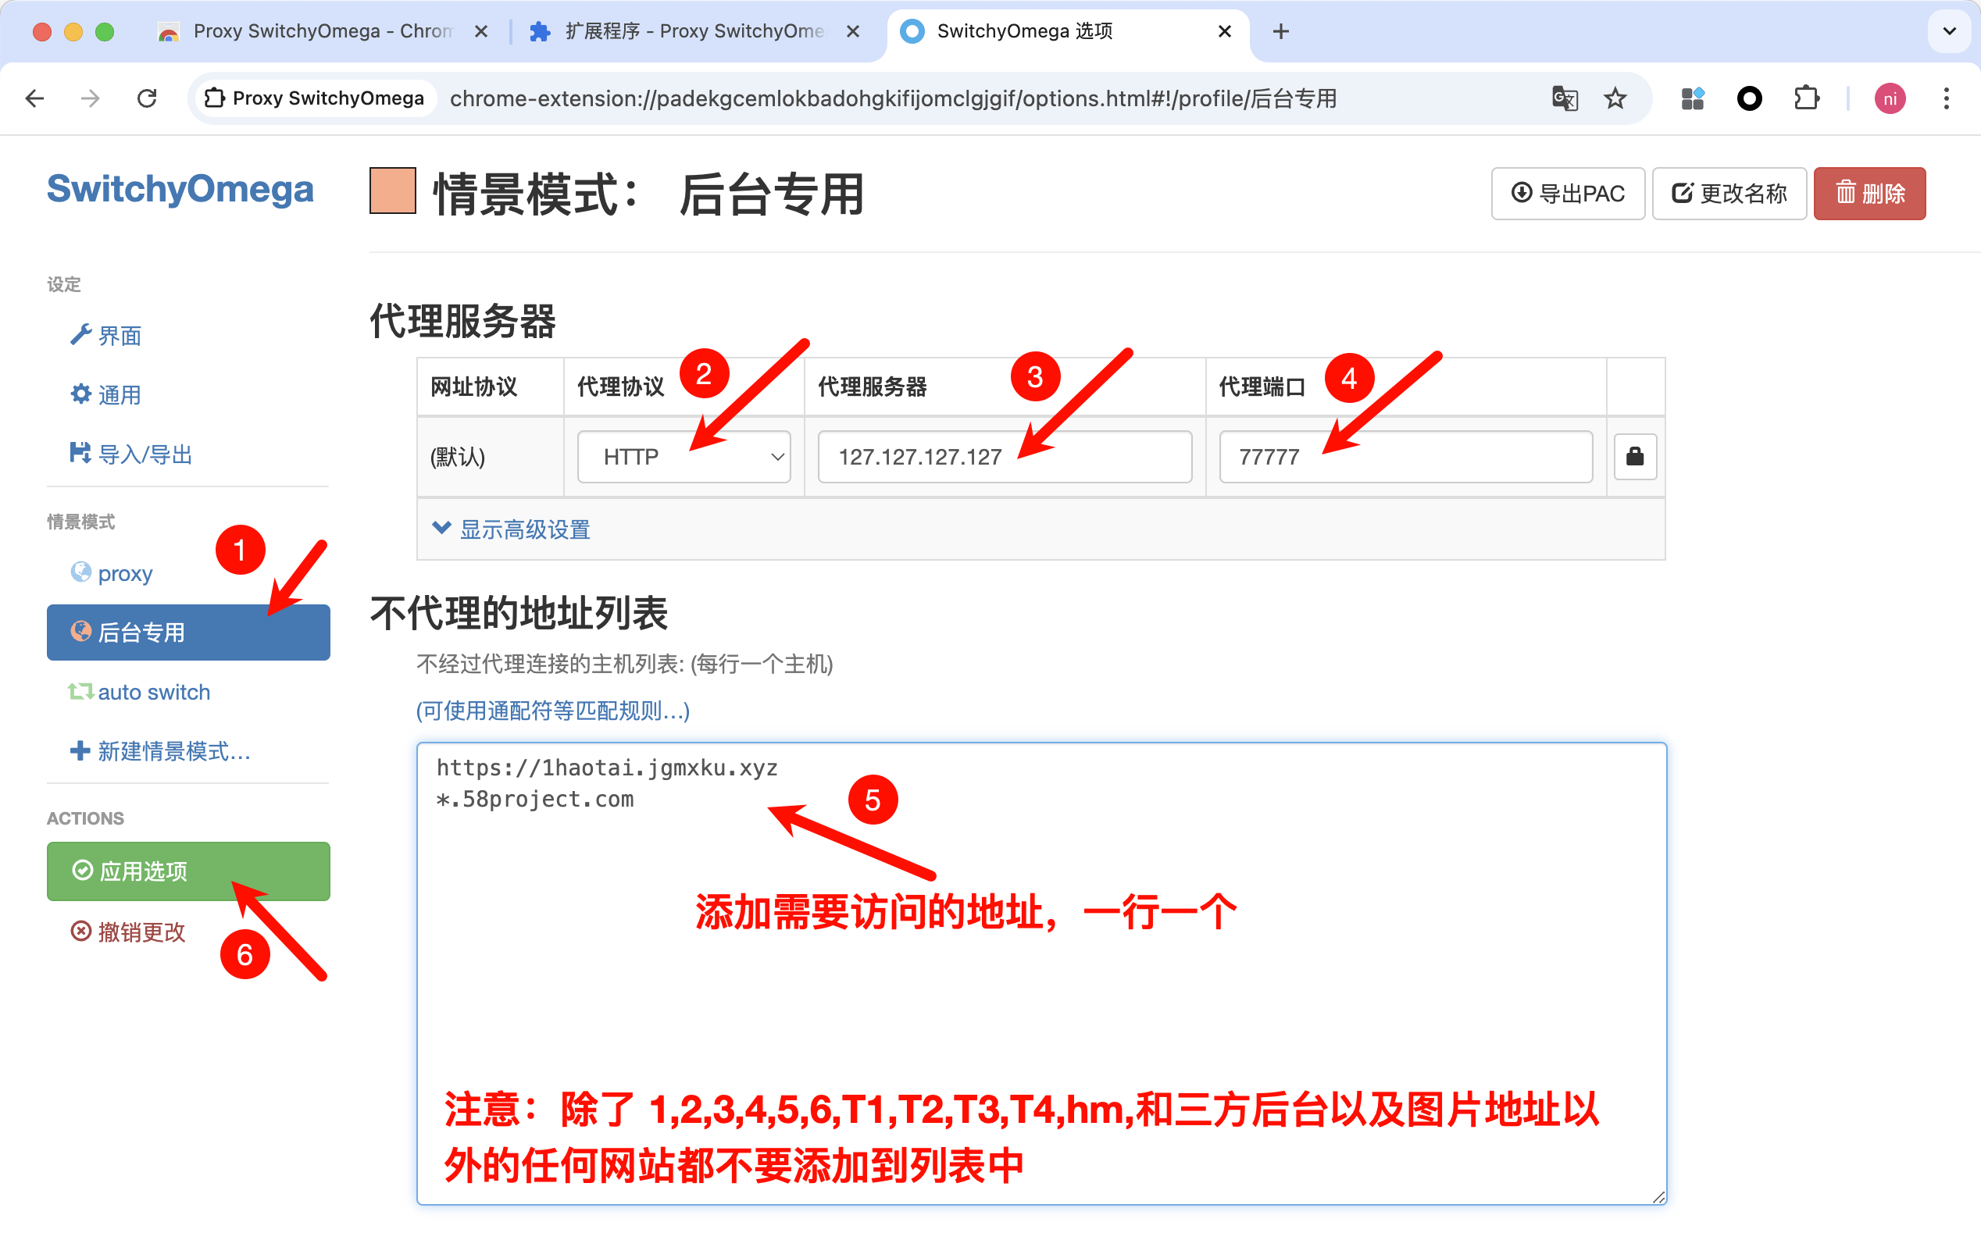
Task: Open the Extensions puzzle-piece menu
Action: pyautogui.click(x=1805, y=98)
